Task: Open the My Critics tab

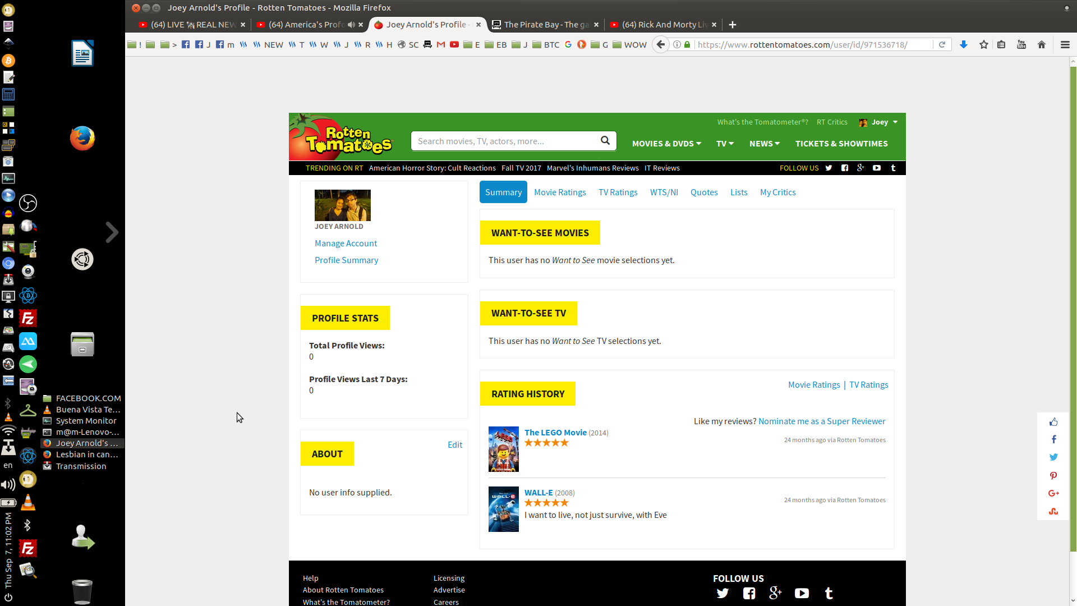Action: point(777,192)
